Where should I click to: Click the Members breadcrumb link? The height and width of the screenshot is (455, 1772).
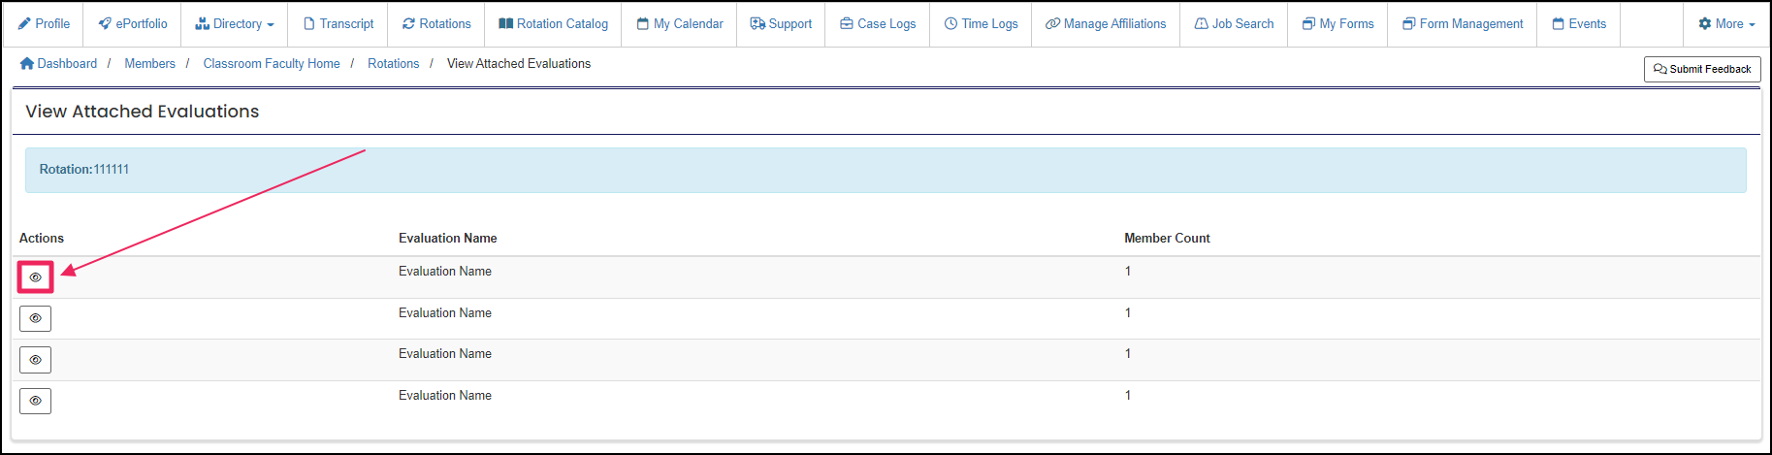tap(149, 63)
